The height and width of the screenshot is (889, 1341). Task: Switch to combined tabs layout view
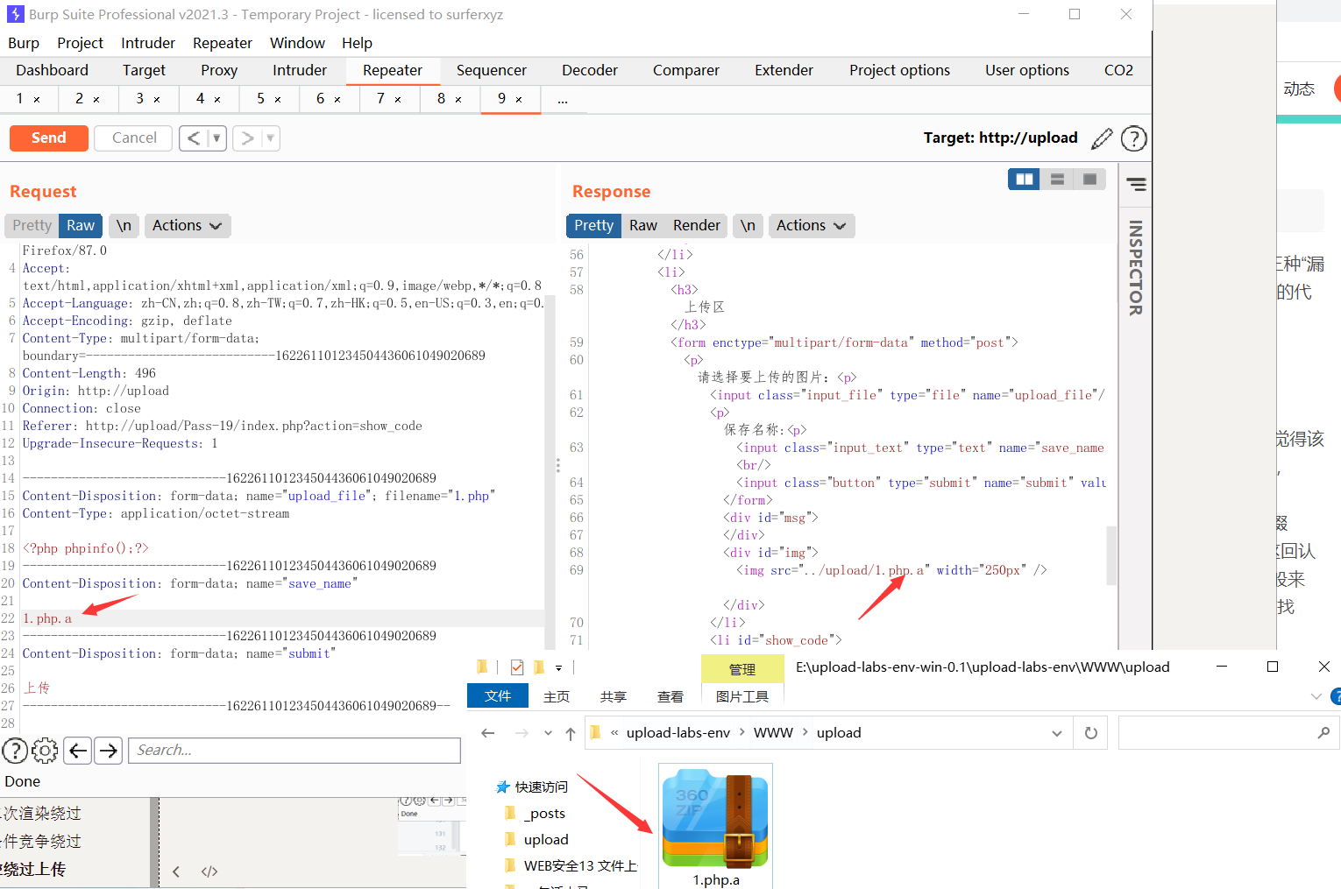point(1089,180)
